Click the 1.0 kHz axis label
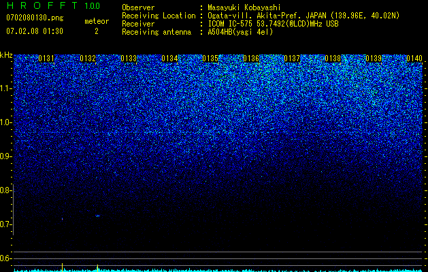Screen dimensions: 428x272 (5, 122)
